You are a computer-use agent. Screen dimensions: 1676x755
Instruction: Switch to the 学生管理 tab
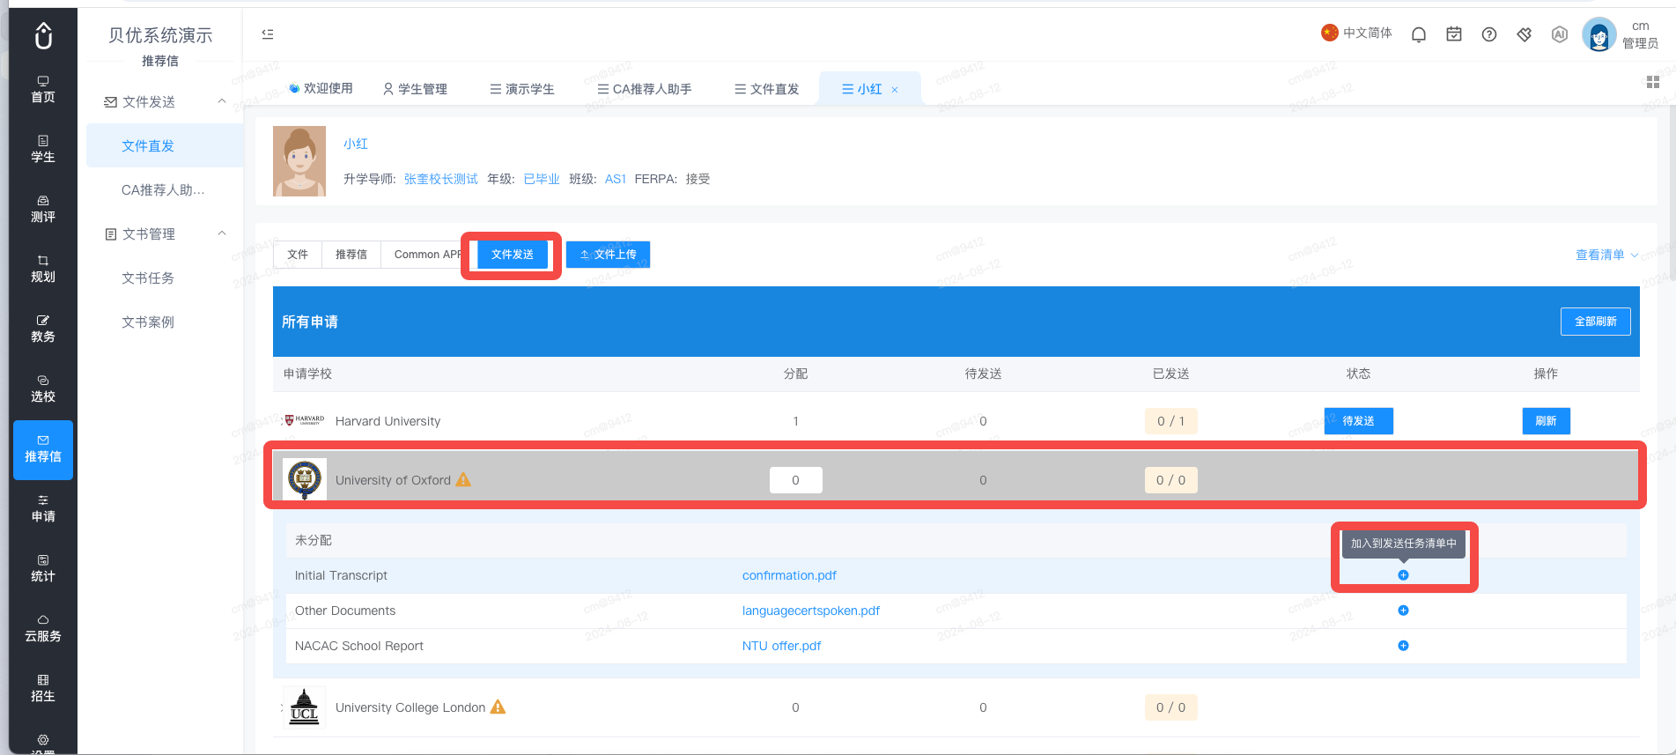pyautogui.click(x=415, y=89)
